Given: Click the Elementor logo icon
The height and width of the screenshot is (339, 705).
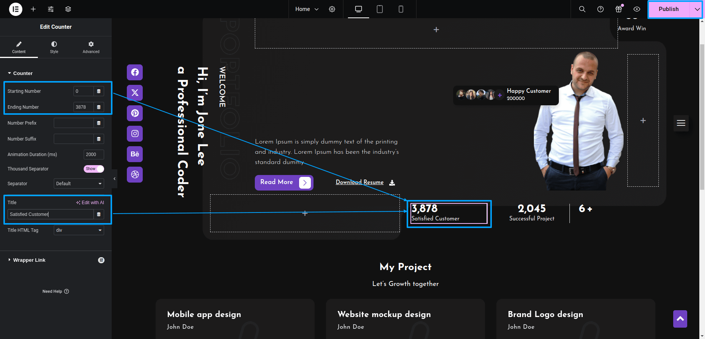Looking at the screenshot, I should pyautogui.click(x=16, y=9).
